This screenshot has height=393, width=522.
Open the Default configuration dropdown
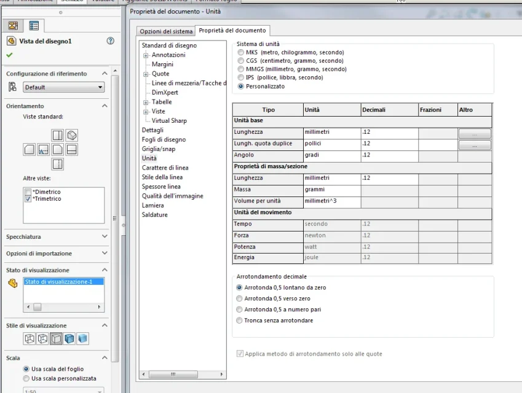pyautogui.click(x=63, y=87)
